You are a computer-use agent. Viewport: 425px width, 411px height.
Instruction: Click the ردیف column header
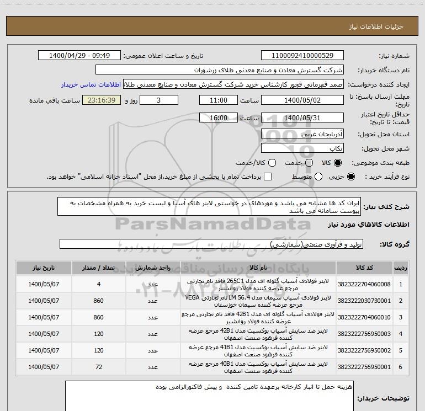401,268
